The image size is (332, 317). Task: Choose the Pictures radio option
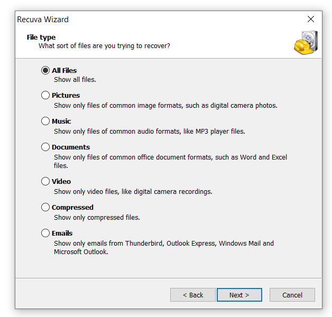[x=45, y=96]
